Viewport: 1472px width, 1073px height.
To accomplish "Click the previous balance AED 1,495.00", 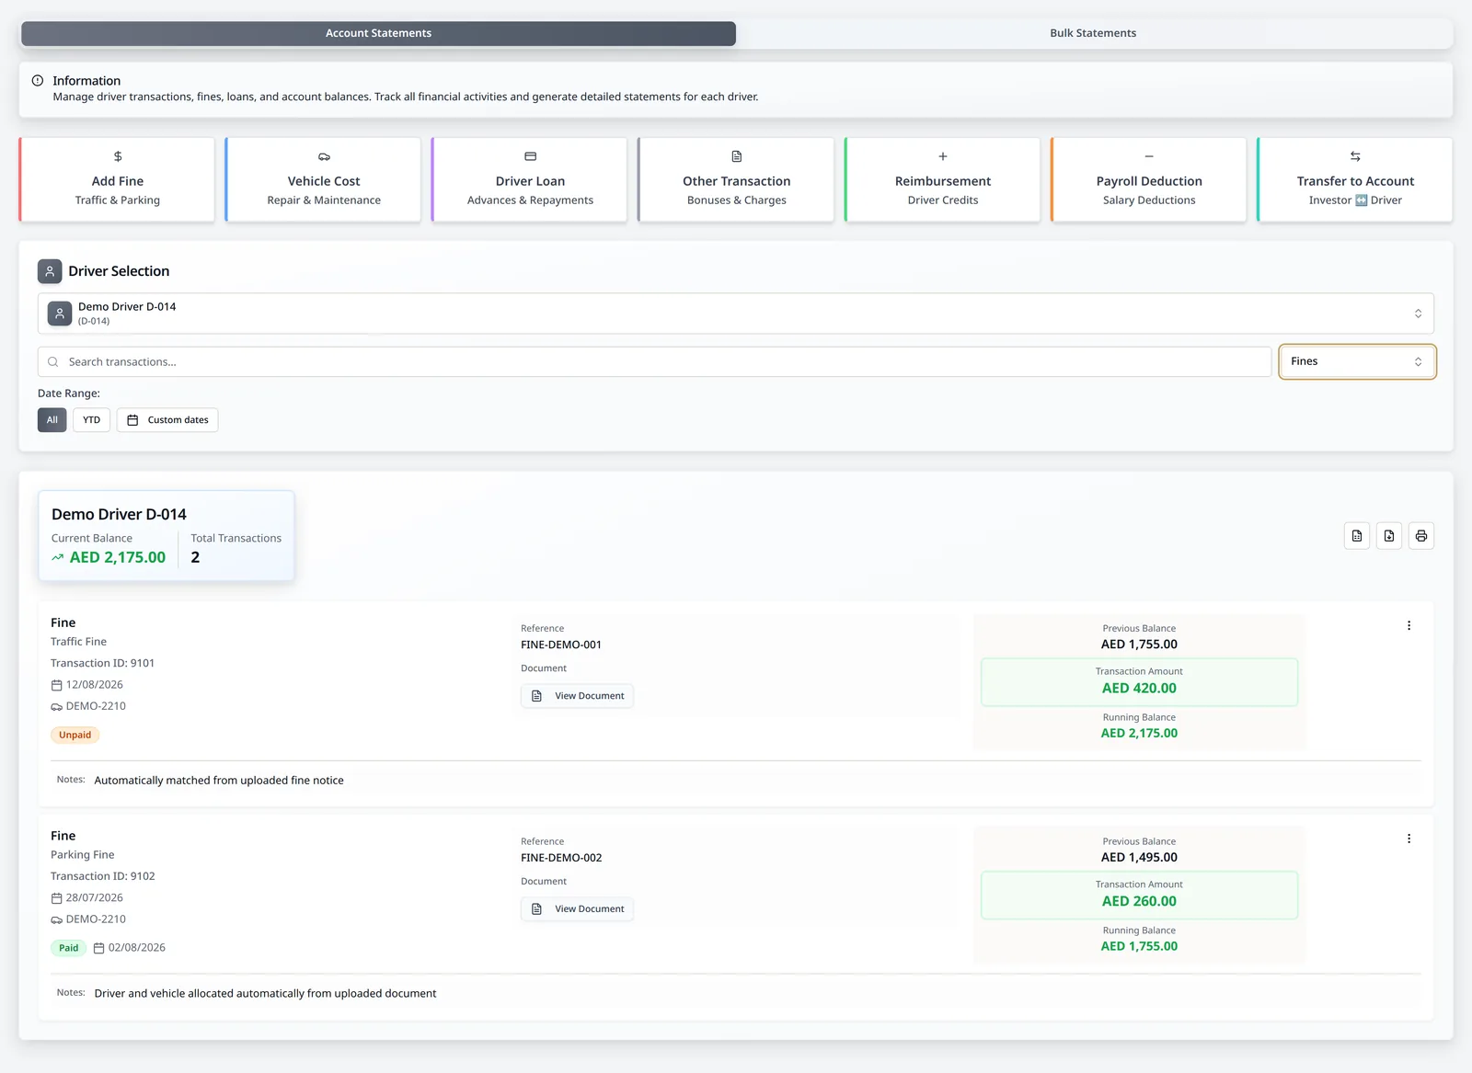I will (x=1139, y=857).
